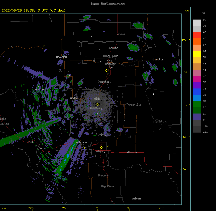Click the white asterisk marker east of Innisfail
Viewport: 216px width, 211px height.
pyautogui.click(x=126, y=76)
